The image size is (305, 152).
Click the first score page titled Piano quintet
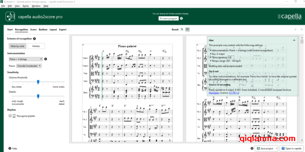coord(127,88)
